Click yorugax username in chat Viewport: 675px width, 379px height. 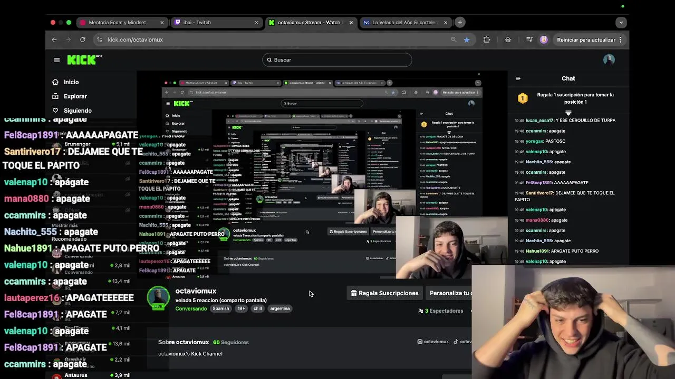534,141
